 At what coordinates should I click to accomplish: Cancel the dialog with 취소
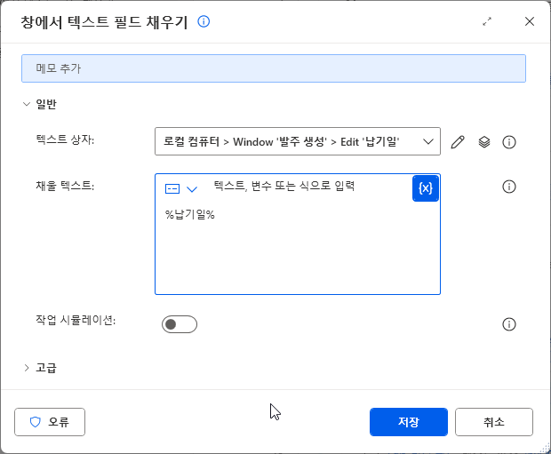[x=494, y=422]
